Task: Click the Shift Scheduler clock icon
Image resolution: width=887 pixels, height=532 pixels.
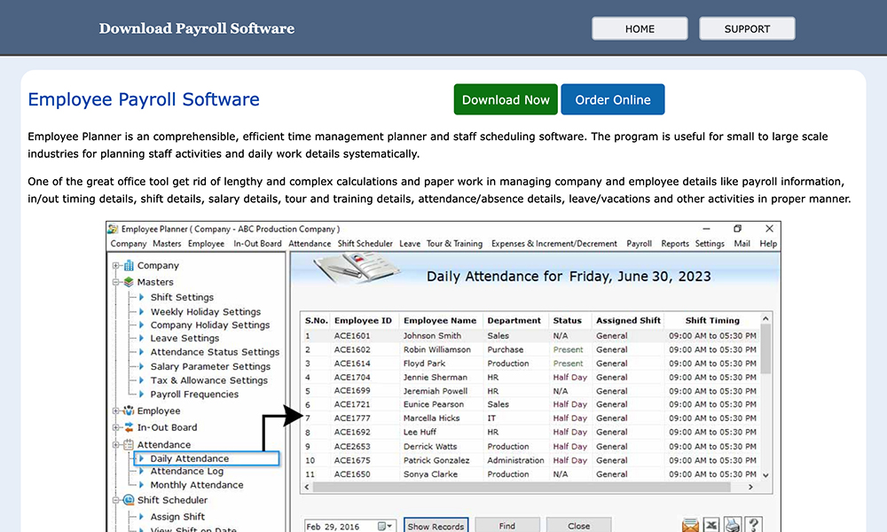Action: point(129,500)
